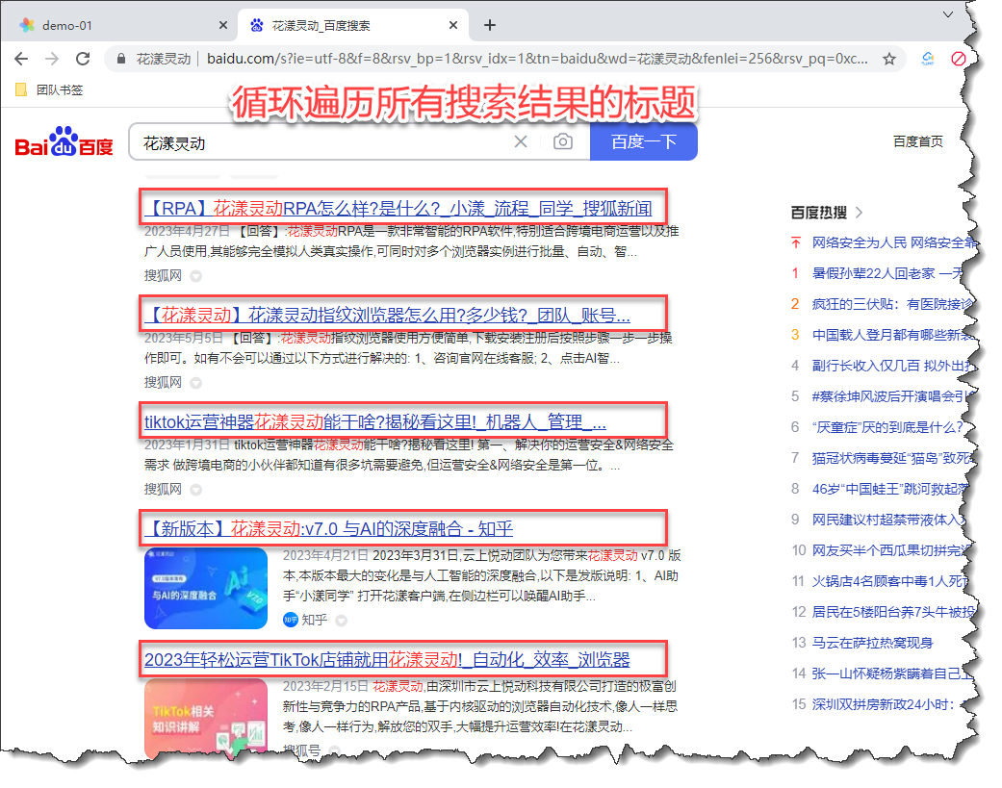Open hot search #蔡徐坤风波后开演唱会
This screenshot has height=788, width=1002.
pos(892,395)
